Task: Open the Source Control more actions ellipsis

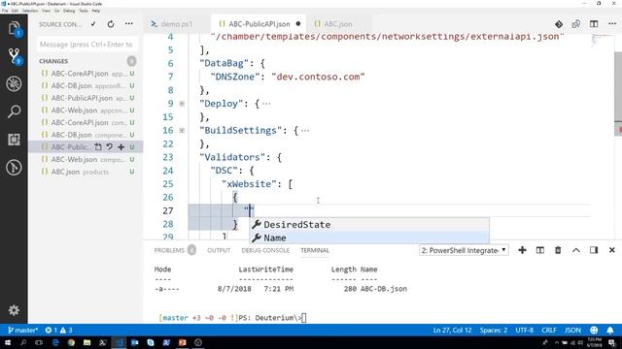Action: point(129,24)
